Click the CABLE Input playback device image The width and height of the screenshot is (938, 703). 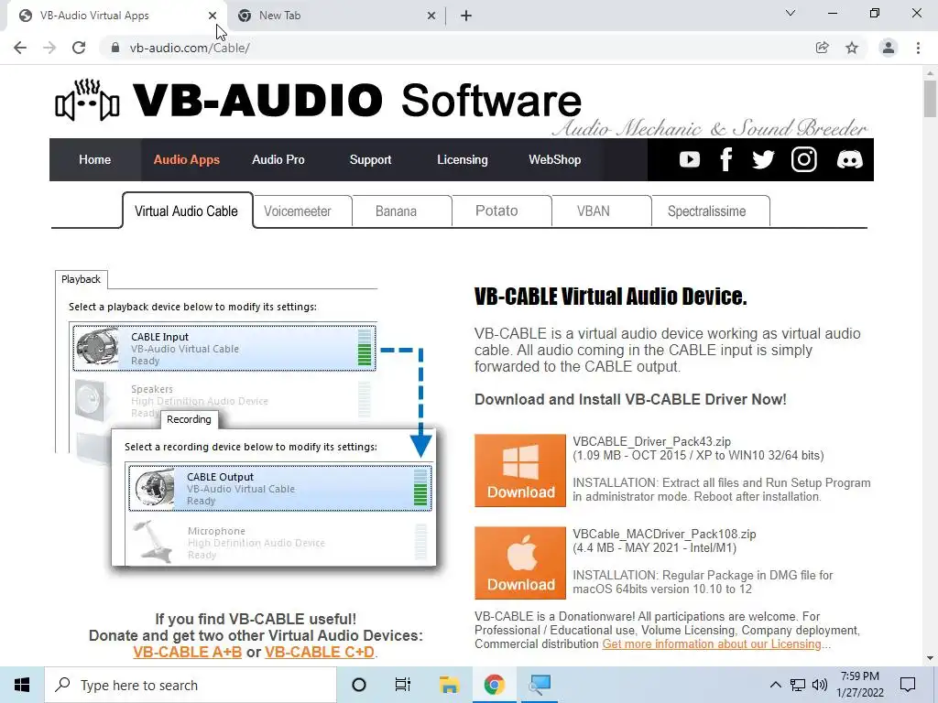click(97, 348)
